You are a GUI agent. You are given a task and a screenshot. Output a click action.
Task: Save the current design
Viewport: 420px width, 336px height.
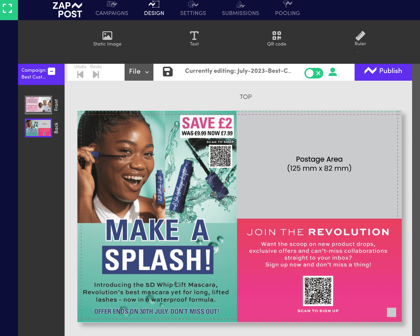tap(168, 72)
